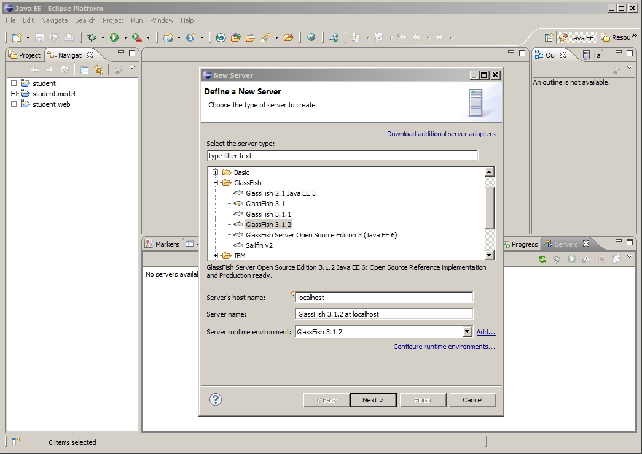Click the server type list scrollbar thumb
Screen dimensions: 642x454
tap(489, 208)
